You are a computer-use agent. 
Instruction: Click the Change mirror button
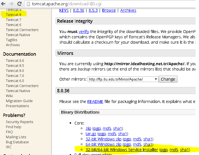click(x=168, y=79)
